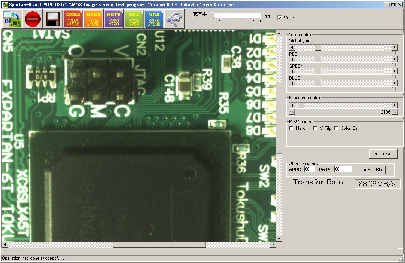Click the connect-to-board capture icon
Viewport: 405px width, 263px height.
click(13, 19)
